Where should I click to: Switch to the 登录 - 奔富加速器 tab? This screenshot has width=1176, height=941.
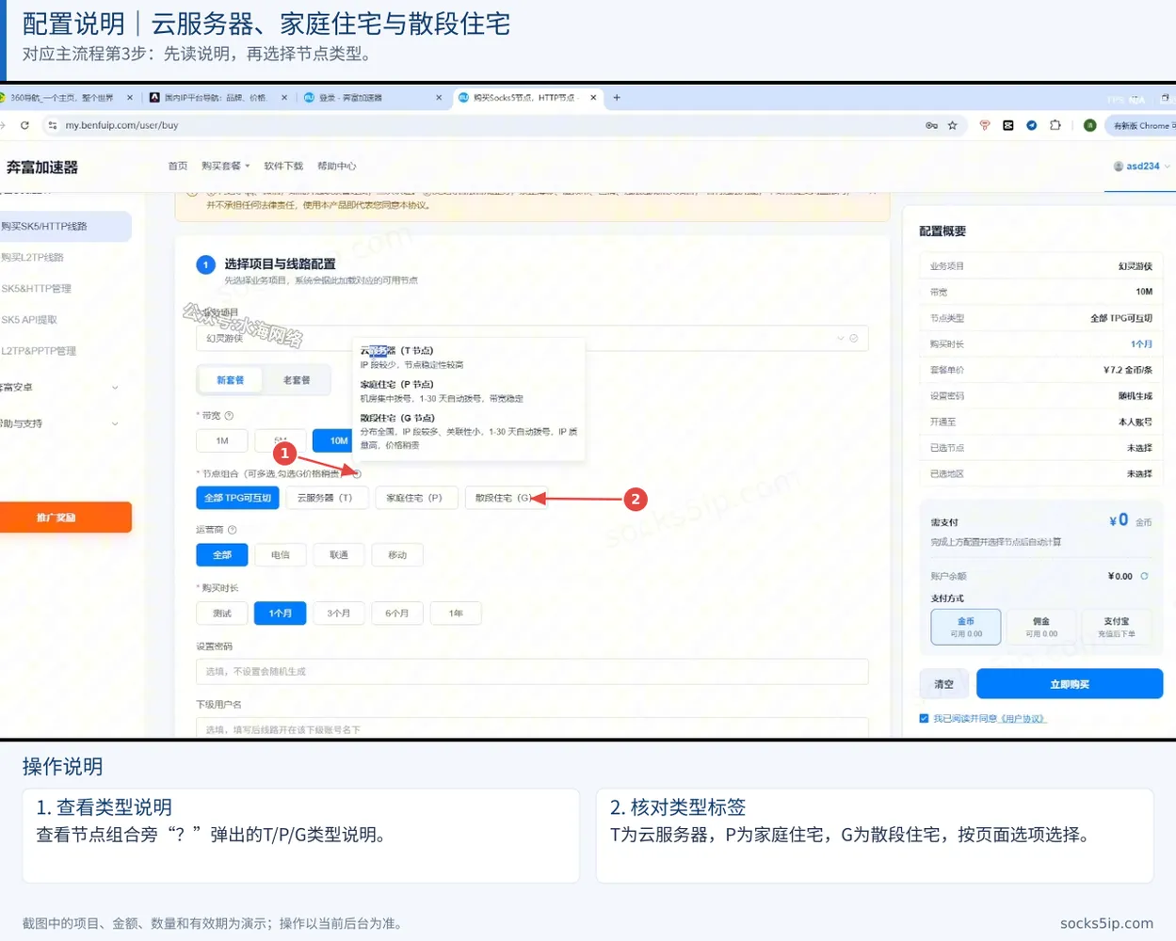[x=373, y=97]
